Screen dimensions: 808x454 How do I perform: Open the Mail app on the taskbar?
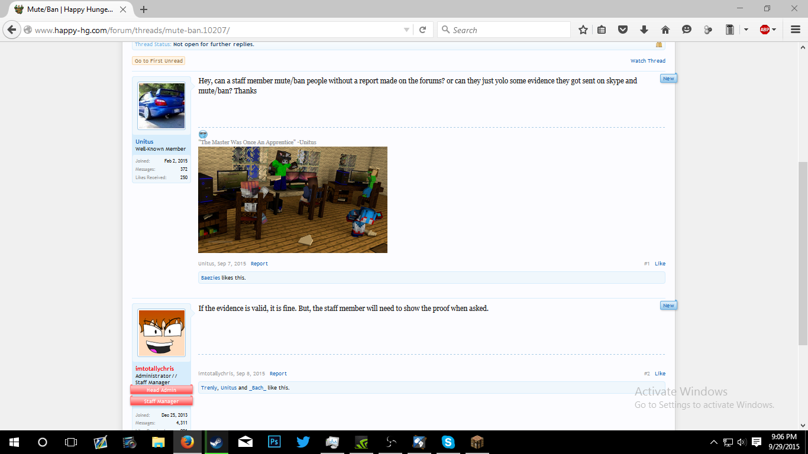click(x=245, y=442)
